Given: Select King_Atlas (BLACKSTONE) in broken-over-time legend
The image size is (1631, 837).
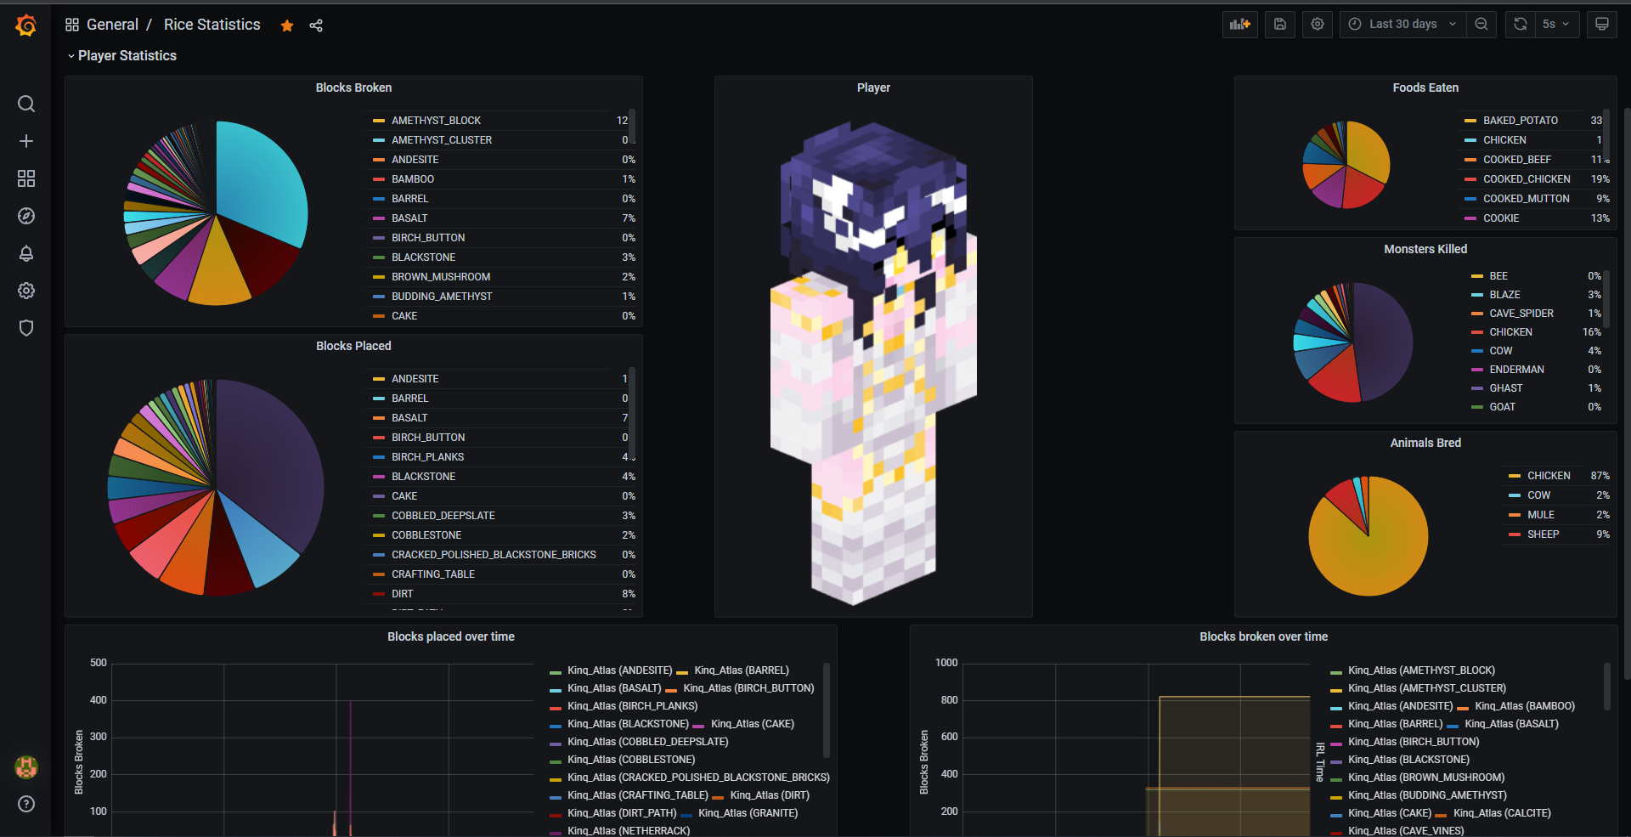Looking at the screenshot, I should click(1408, 760).
